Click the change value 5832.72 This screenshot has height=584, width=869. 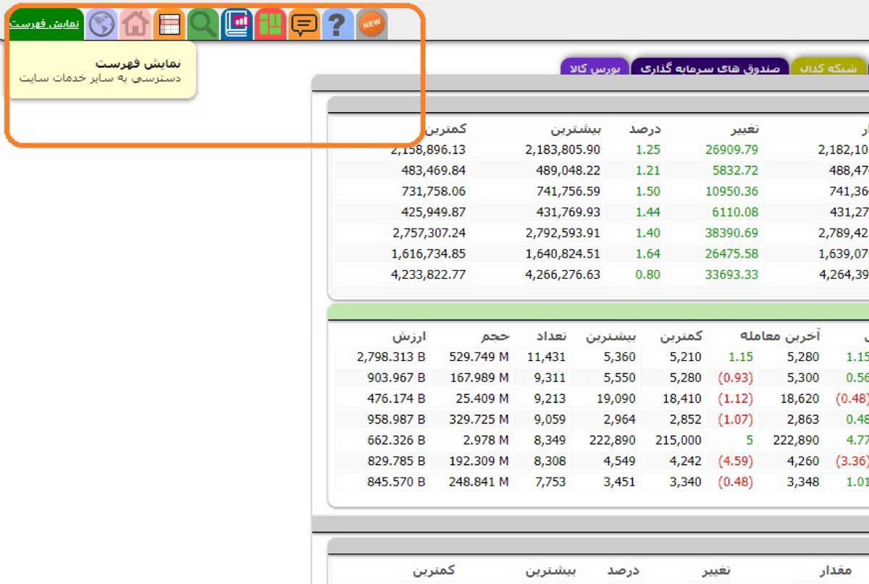735,171
